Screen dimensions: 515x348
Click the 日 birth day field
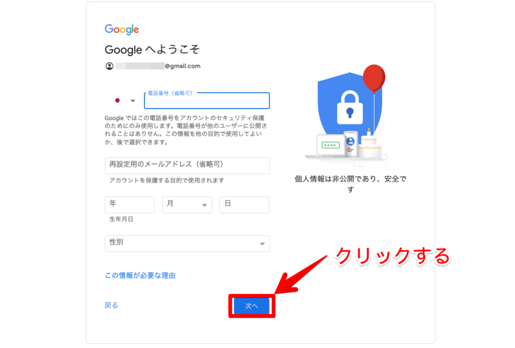244,205
